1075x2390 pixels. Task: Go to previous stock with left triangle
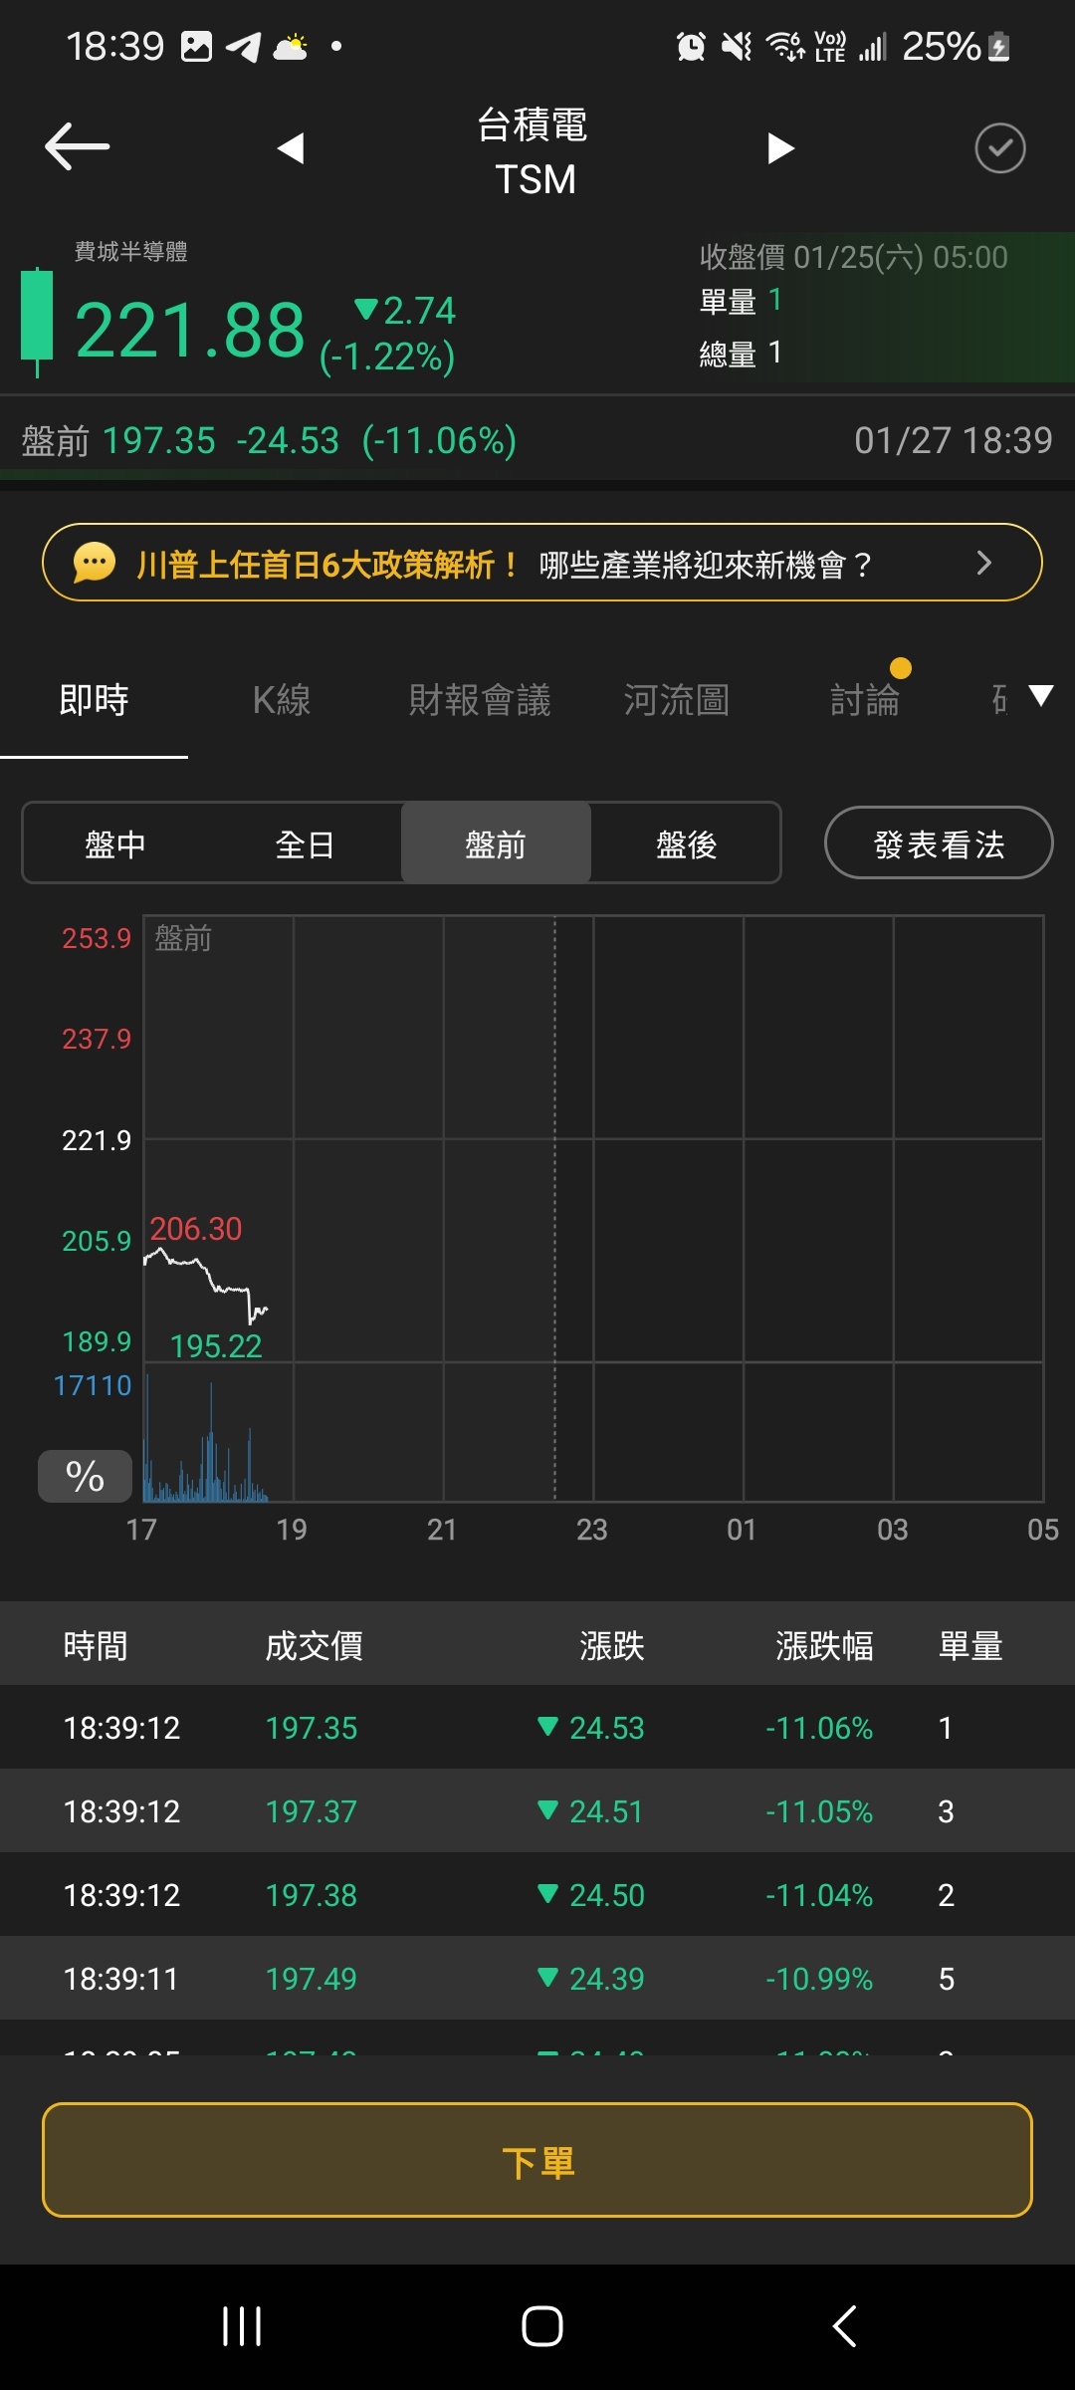tap(290, 148)
